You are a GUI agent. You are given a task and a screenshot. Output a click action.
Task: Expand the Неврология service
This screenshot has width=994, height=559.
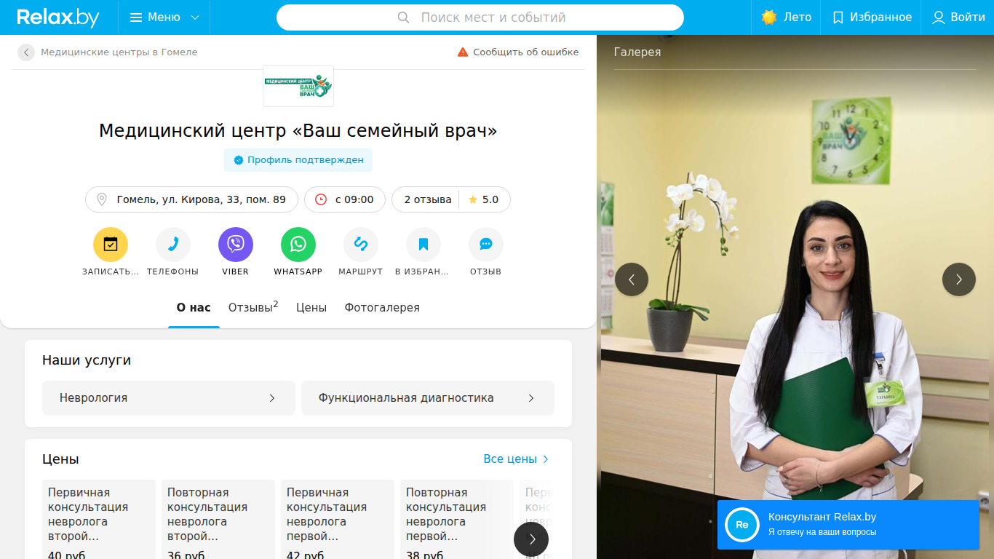pos(169,398)
